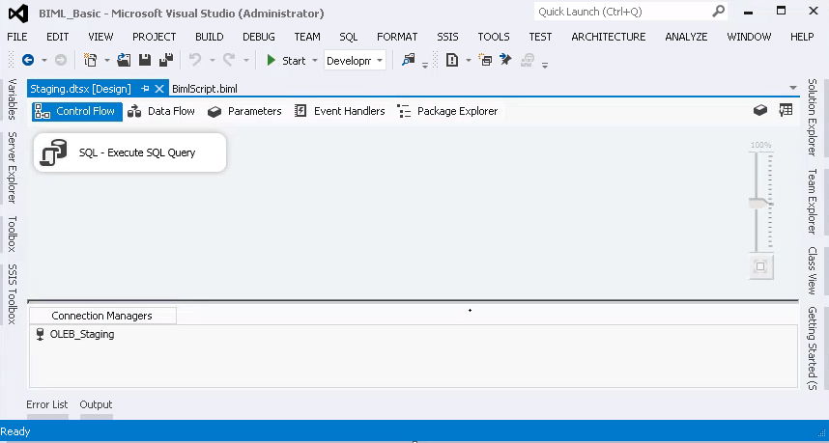Open the Event Handlers designer tab
The width and height of the screenshot is (829, 443).
coord(339,111)
